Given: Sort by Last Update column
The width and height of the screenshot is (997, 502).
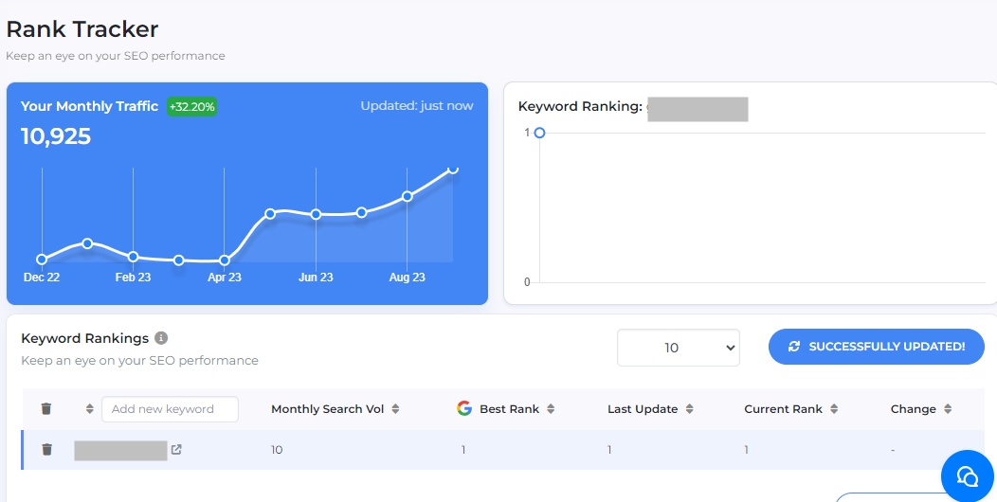Looking at the screenshot, I should [x=689, y=409].
